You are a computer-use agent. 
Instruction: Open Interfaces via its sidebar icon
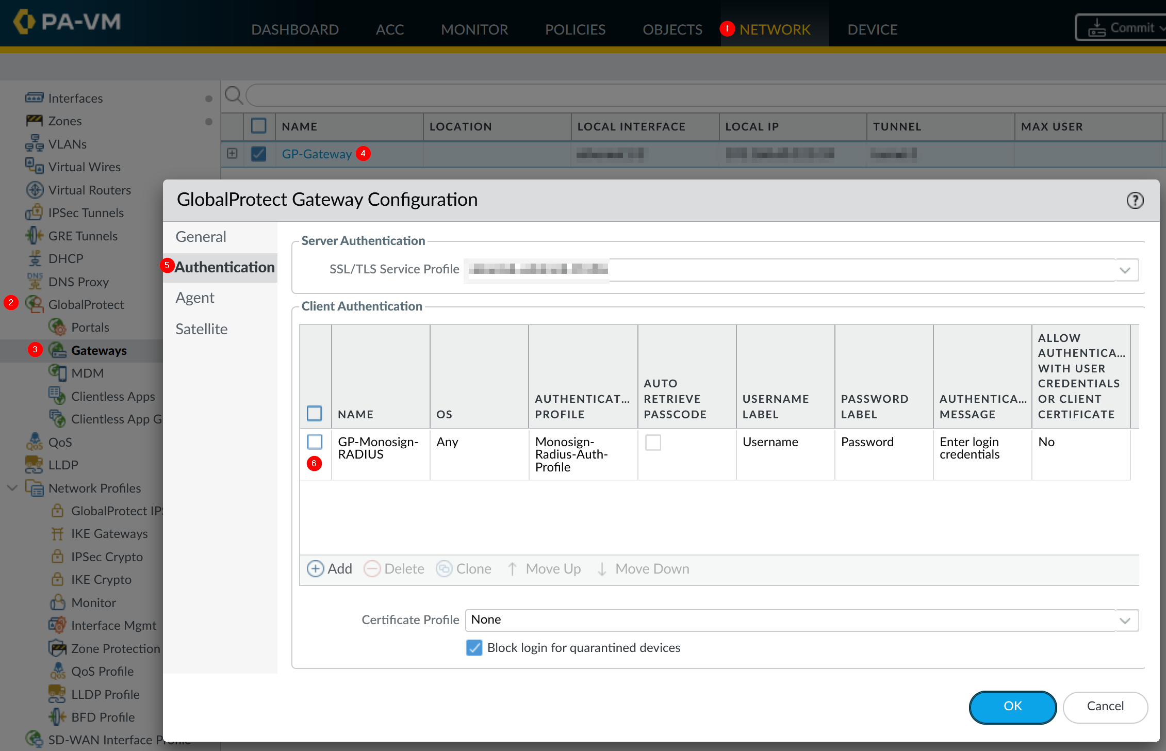[x=34, y=98]
